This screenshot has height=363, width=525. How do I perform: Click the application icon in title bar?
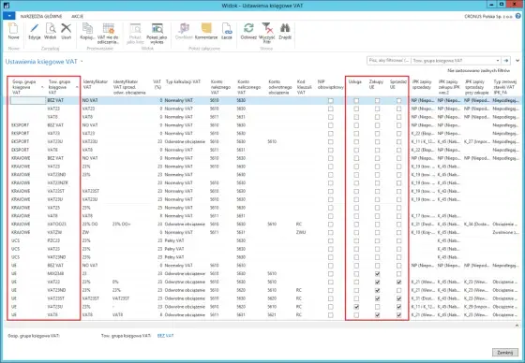point(7,6)
